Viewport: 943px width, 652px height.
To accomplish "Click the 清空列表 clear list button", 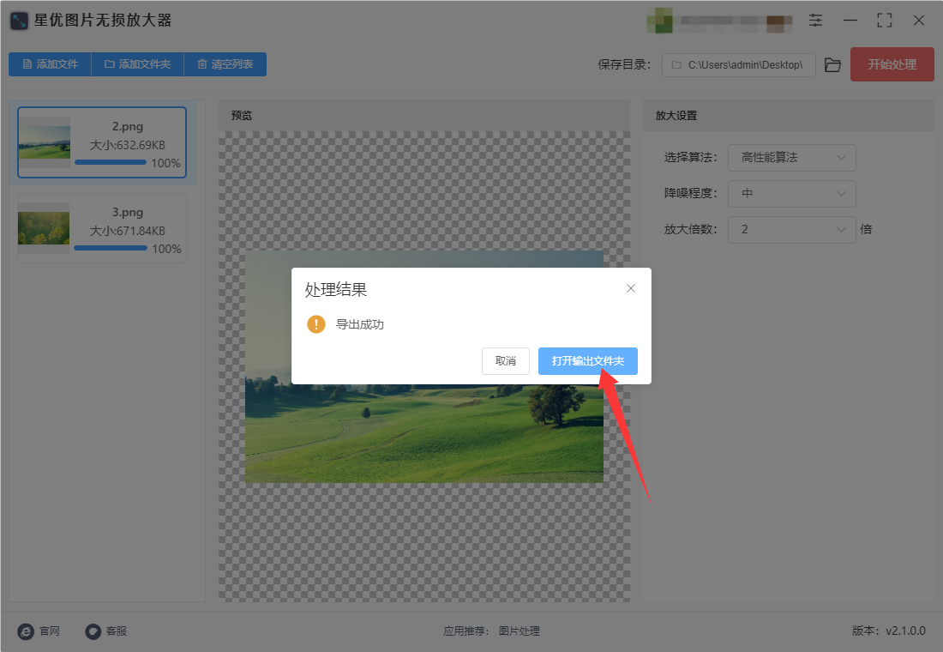I will tap(225, 64).
